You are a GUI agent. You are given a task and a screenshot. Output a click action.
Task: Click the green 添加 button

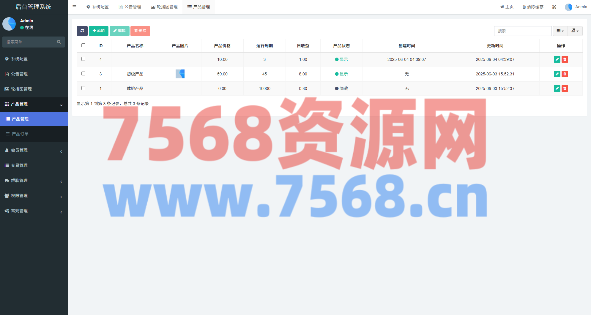coord(99,31)
